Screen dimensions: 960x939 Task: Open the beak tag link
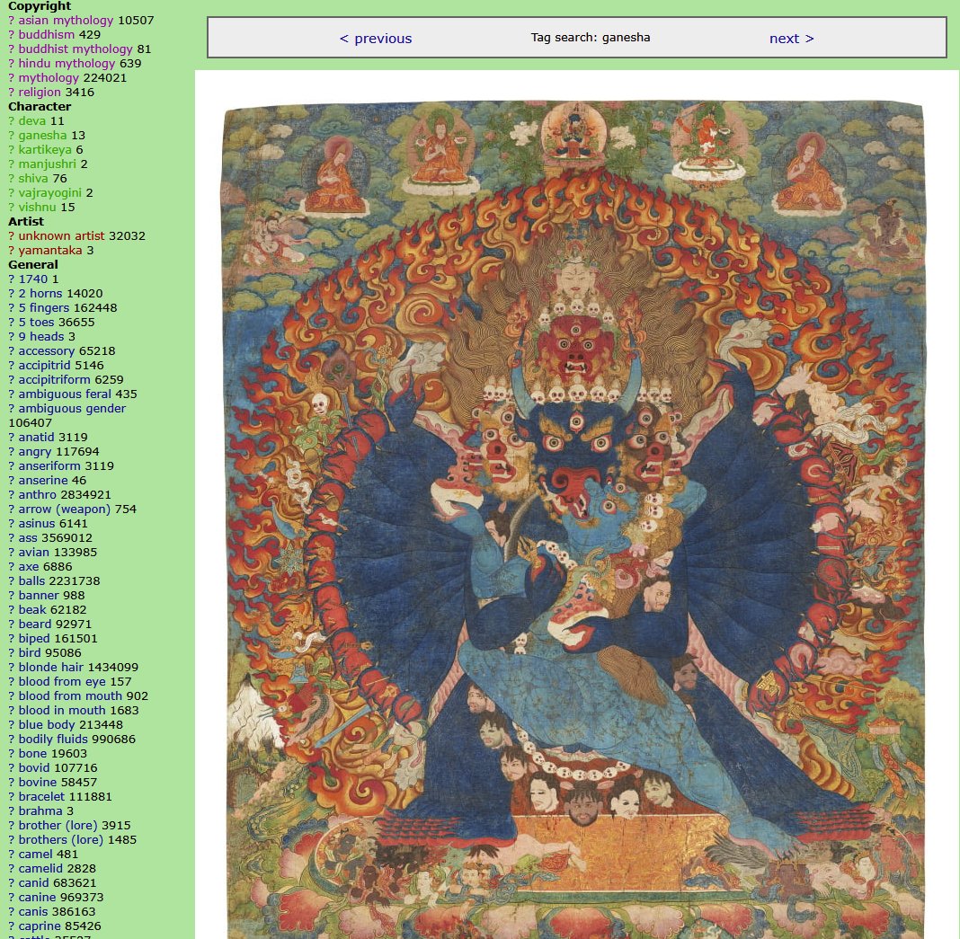click(32, 610)
